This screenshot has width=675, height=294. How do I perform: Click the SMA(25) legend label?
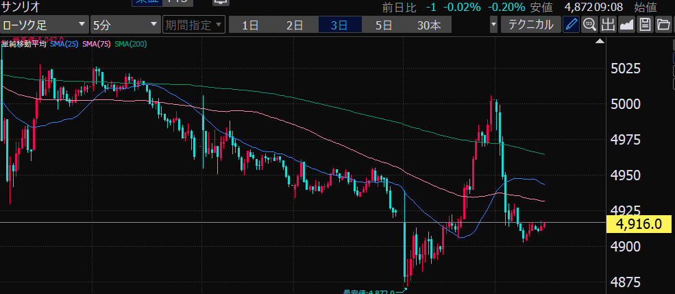click(x=64, y=44)
